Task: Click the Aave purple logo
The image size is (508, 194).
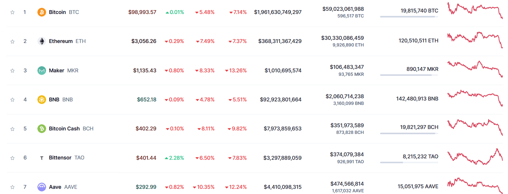Action: tap(42, 187)
